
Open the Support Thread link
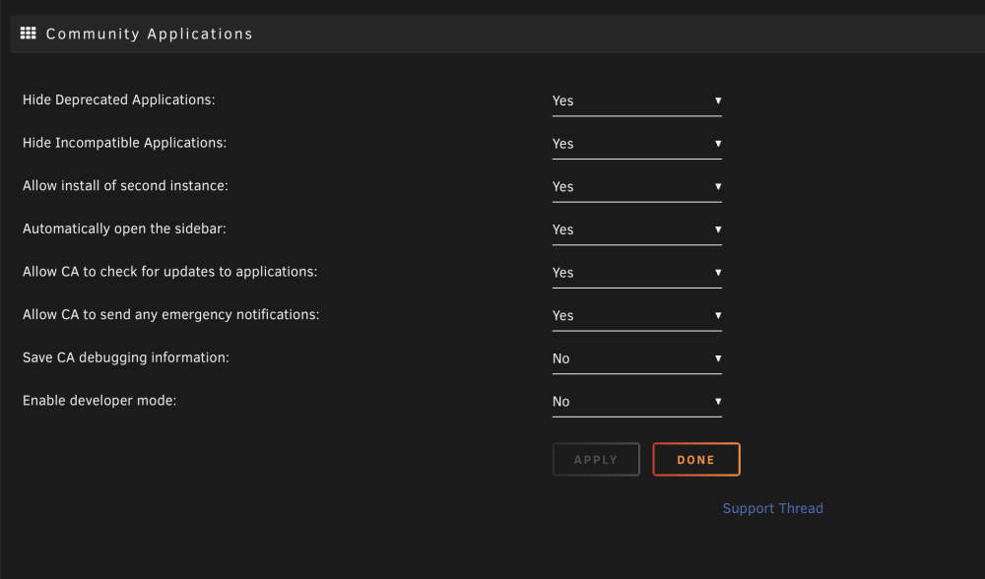pyautogui.click(x=772, y=508)
